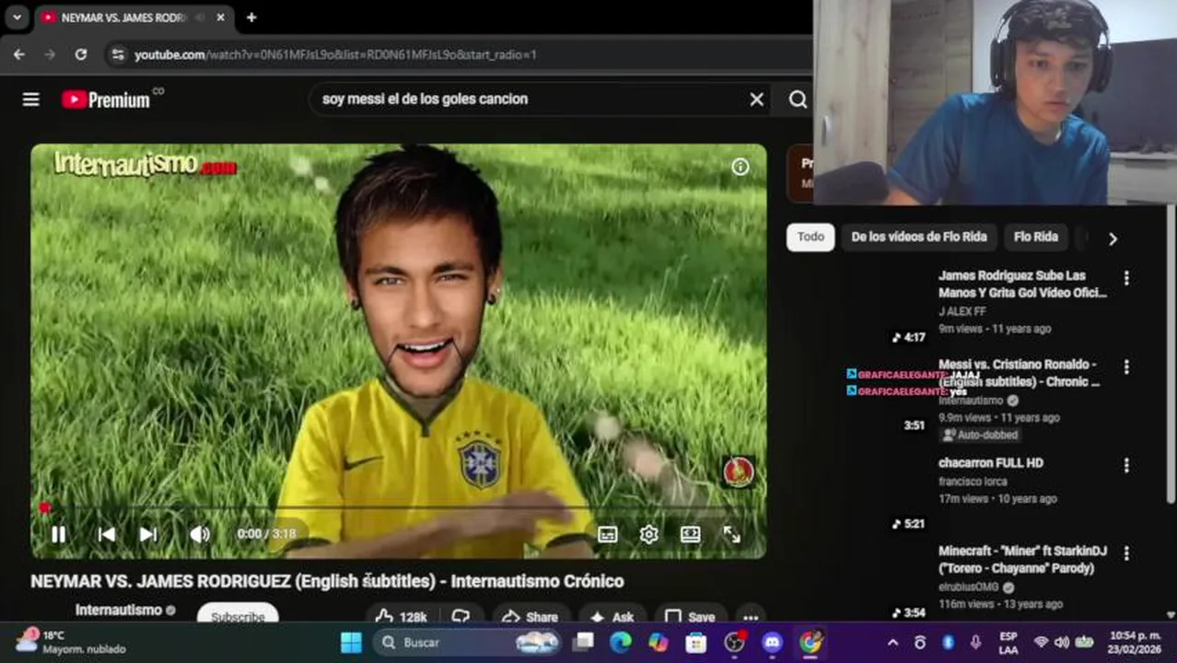The image size is (1177, 663).
Task: Open Wi-Fi network tray icon
Action: pos(1042,642)
